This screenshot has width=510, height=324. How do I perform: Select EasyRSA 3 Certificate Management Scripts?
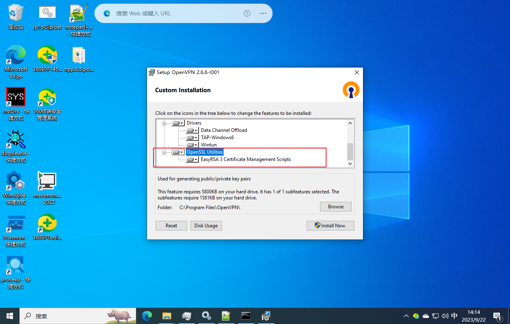[x=246, y=159]
